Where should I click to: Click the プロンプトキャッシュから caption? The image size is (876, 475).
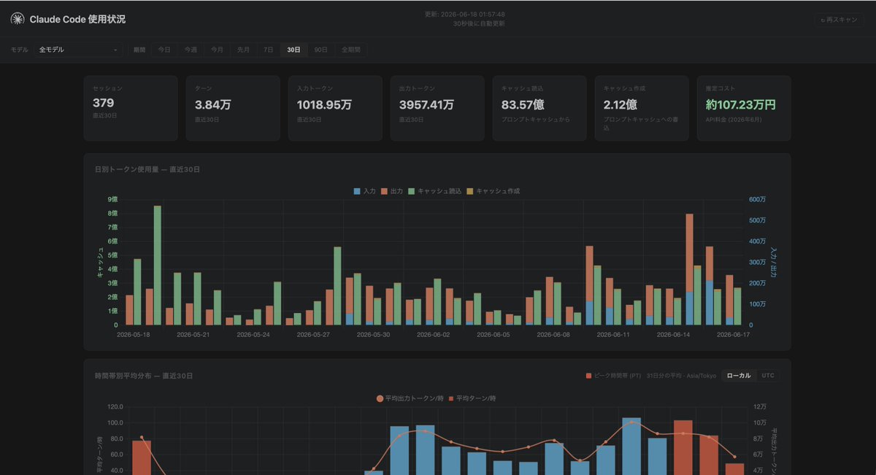536,119
